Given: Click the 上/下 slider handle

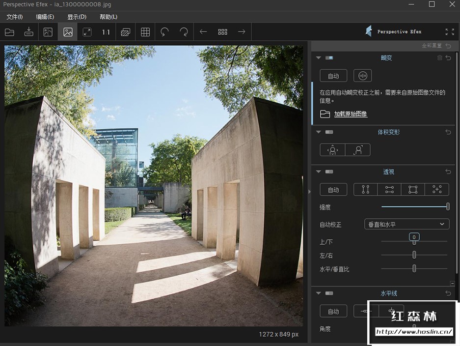Looking at the screenshot, I should (x=414, y=242).
